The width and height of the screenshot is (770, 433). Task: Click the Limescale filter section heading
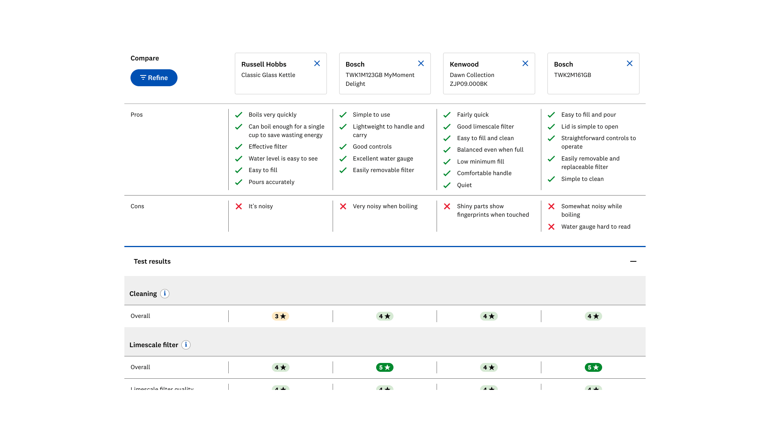pyautogui.click(x=154, y=345)
